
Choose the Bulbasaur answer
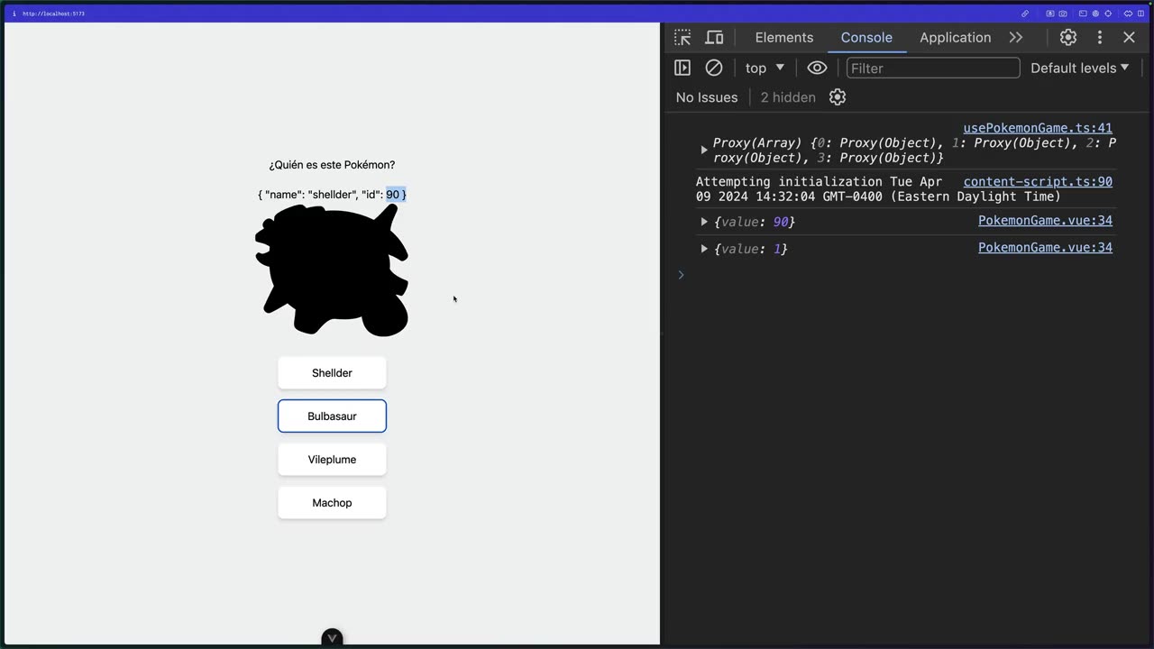(332, 416)
